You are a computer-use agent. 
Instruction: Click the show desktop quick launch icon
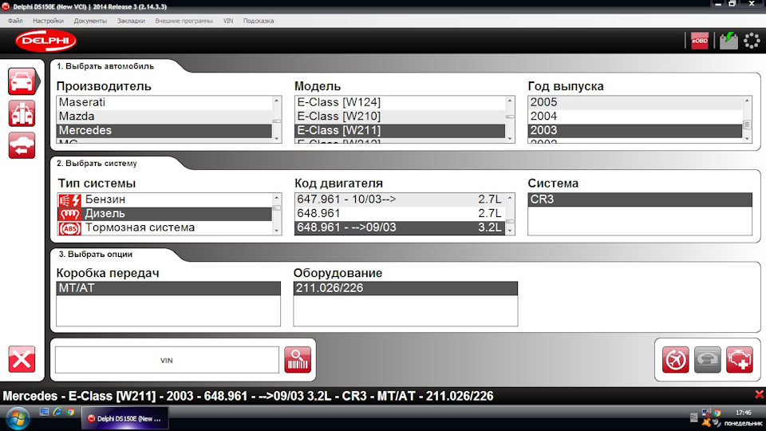click(44, 413)
